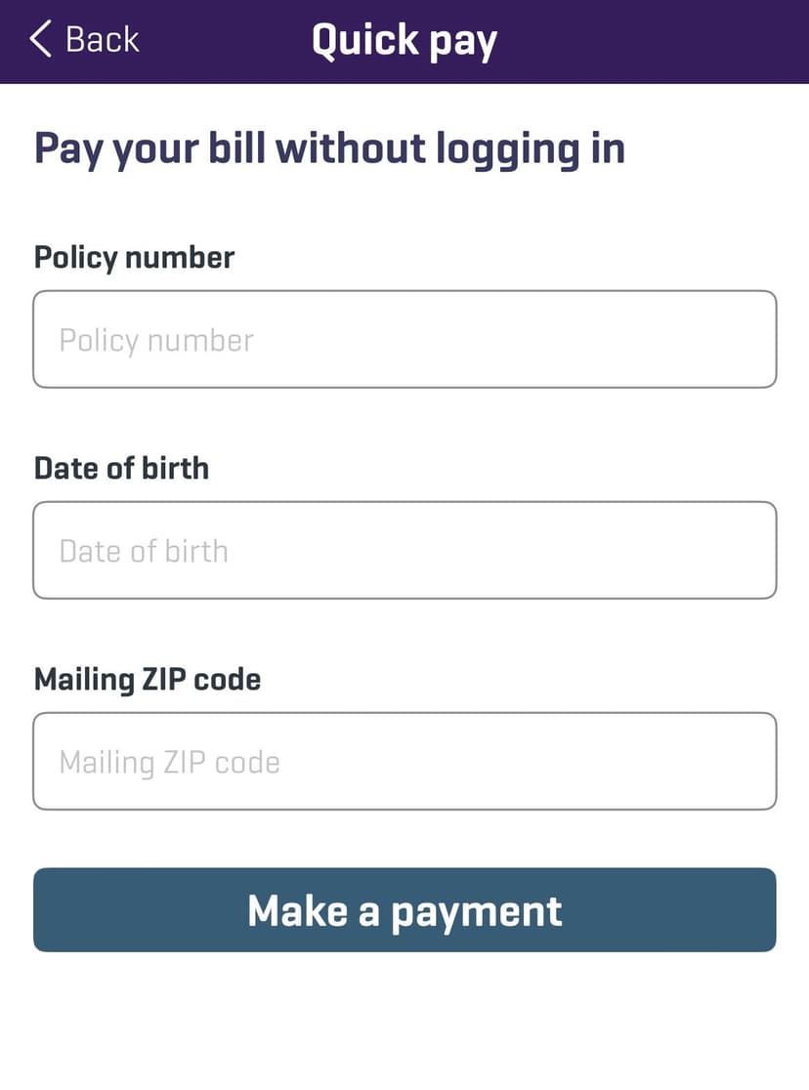
Task: Click the Date of birth field label
Action: pyautogui.click(x=121, y=468)
